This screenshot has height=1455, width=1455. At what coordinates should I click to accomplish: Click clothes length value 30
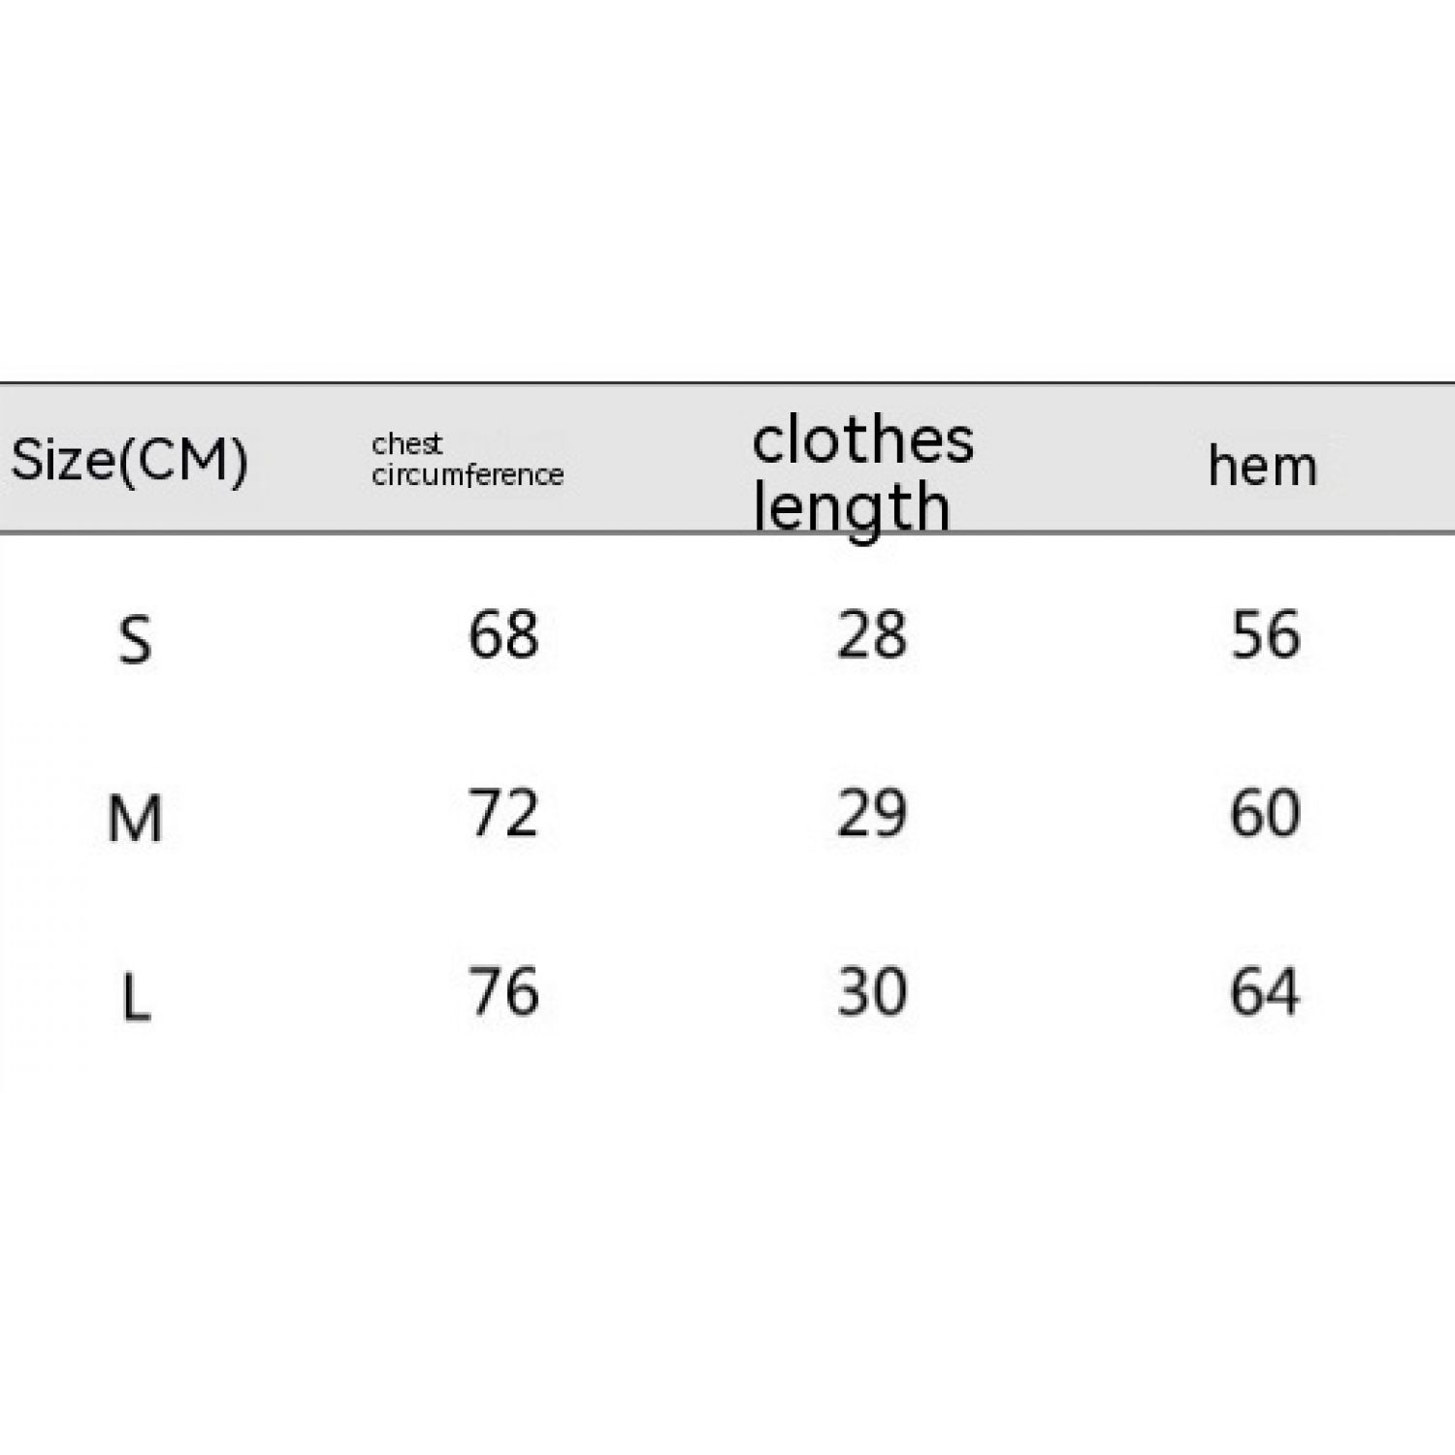[x=871, y=991]
